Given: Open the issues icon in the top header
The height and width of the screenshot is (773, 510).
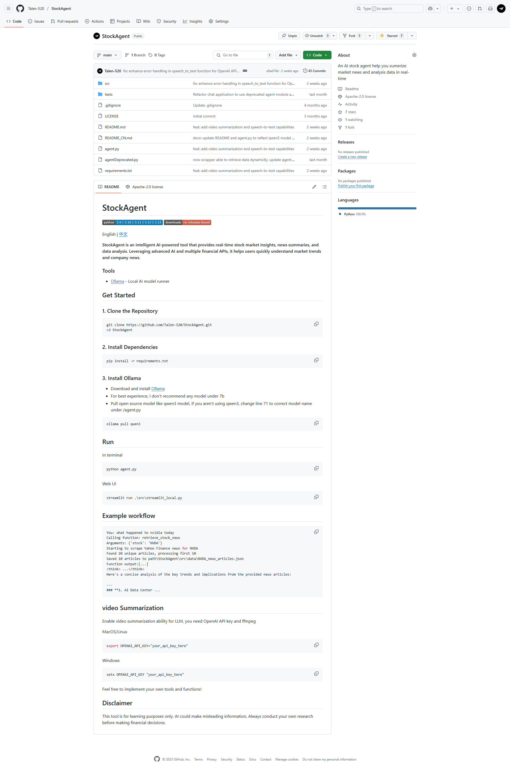Looking at the screenshot, I should pos(469,9).
